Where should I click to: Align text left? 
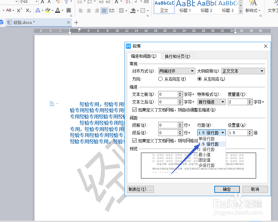tap(81, 11)
